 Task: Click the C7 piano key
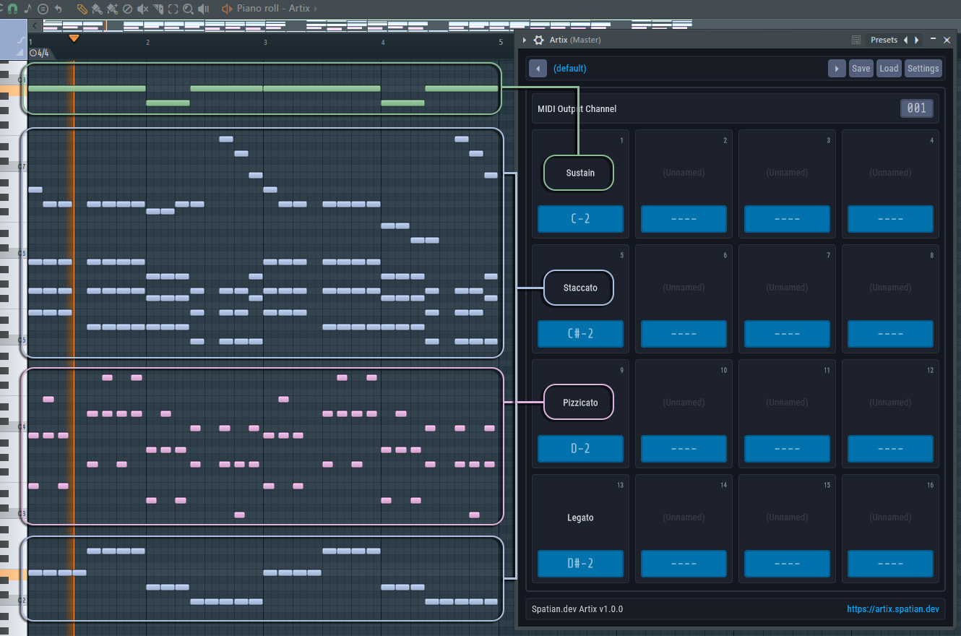click(14, 167)
